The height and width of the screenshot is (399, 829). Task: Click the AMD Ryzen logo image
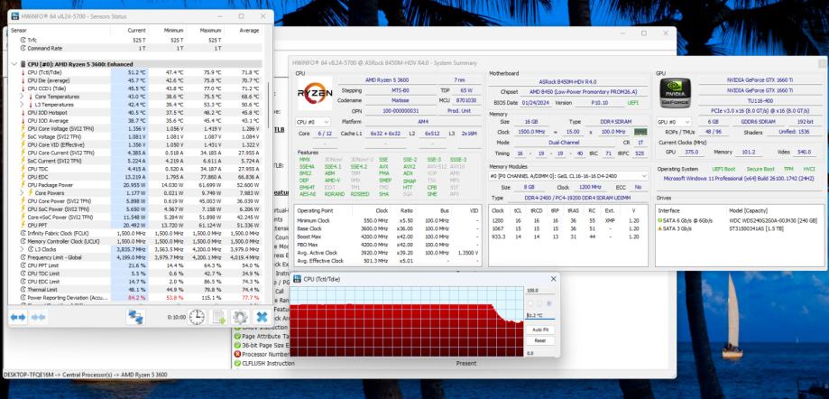[315, 93]
